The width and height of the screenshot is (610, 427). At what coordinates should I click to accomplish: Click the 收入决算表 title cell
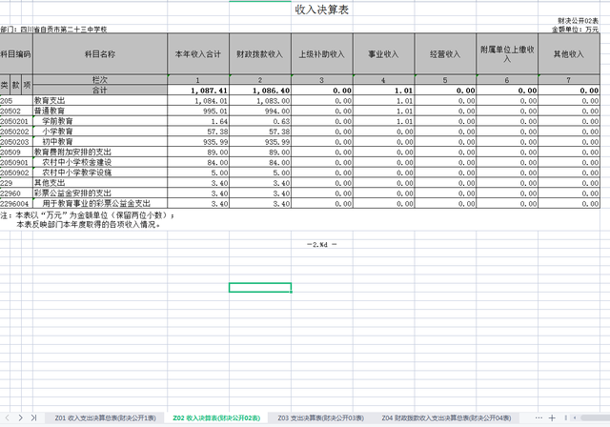click(319, 9)
